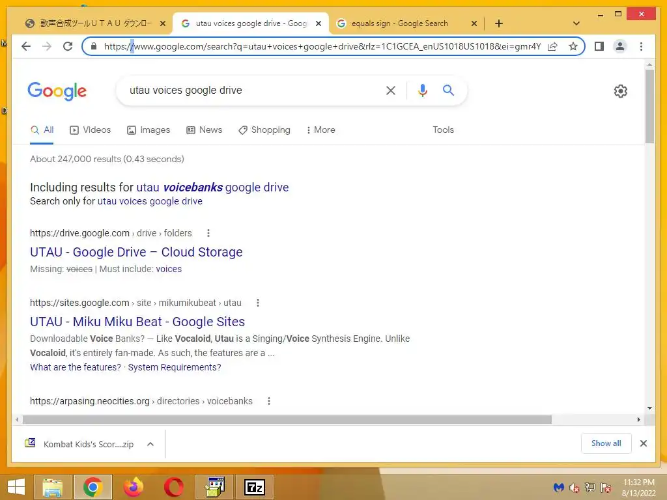The width and height of the screenshot is (667, 500).
Task: Click the Malwarebytes tray icon
Action: click(559, 487)
